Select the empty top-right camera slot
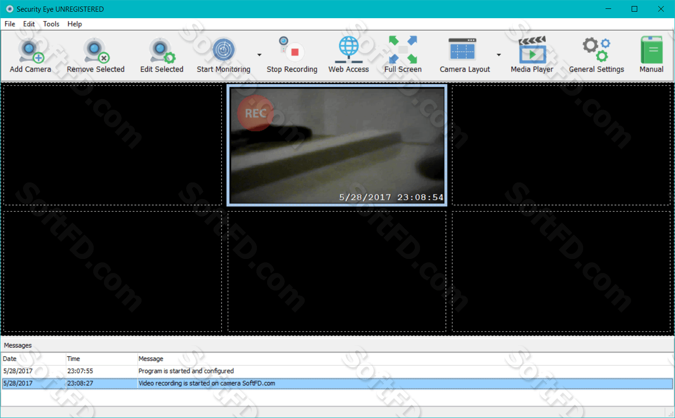The height and width of the screenshot is (418, 675). pyautogui.click(x=561, y=145)
